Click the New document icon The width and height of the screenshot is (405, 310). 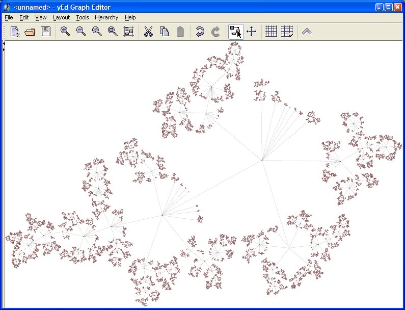coord(15,32)
